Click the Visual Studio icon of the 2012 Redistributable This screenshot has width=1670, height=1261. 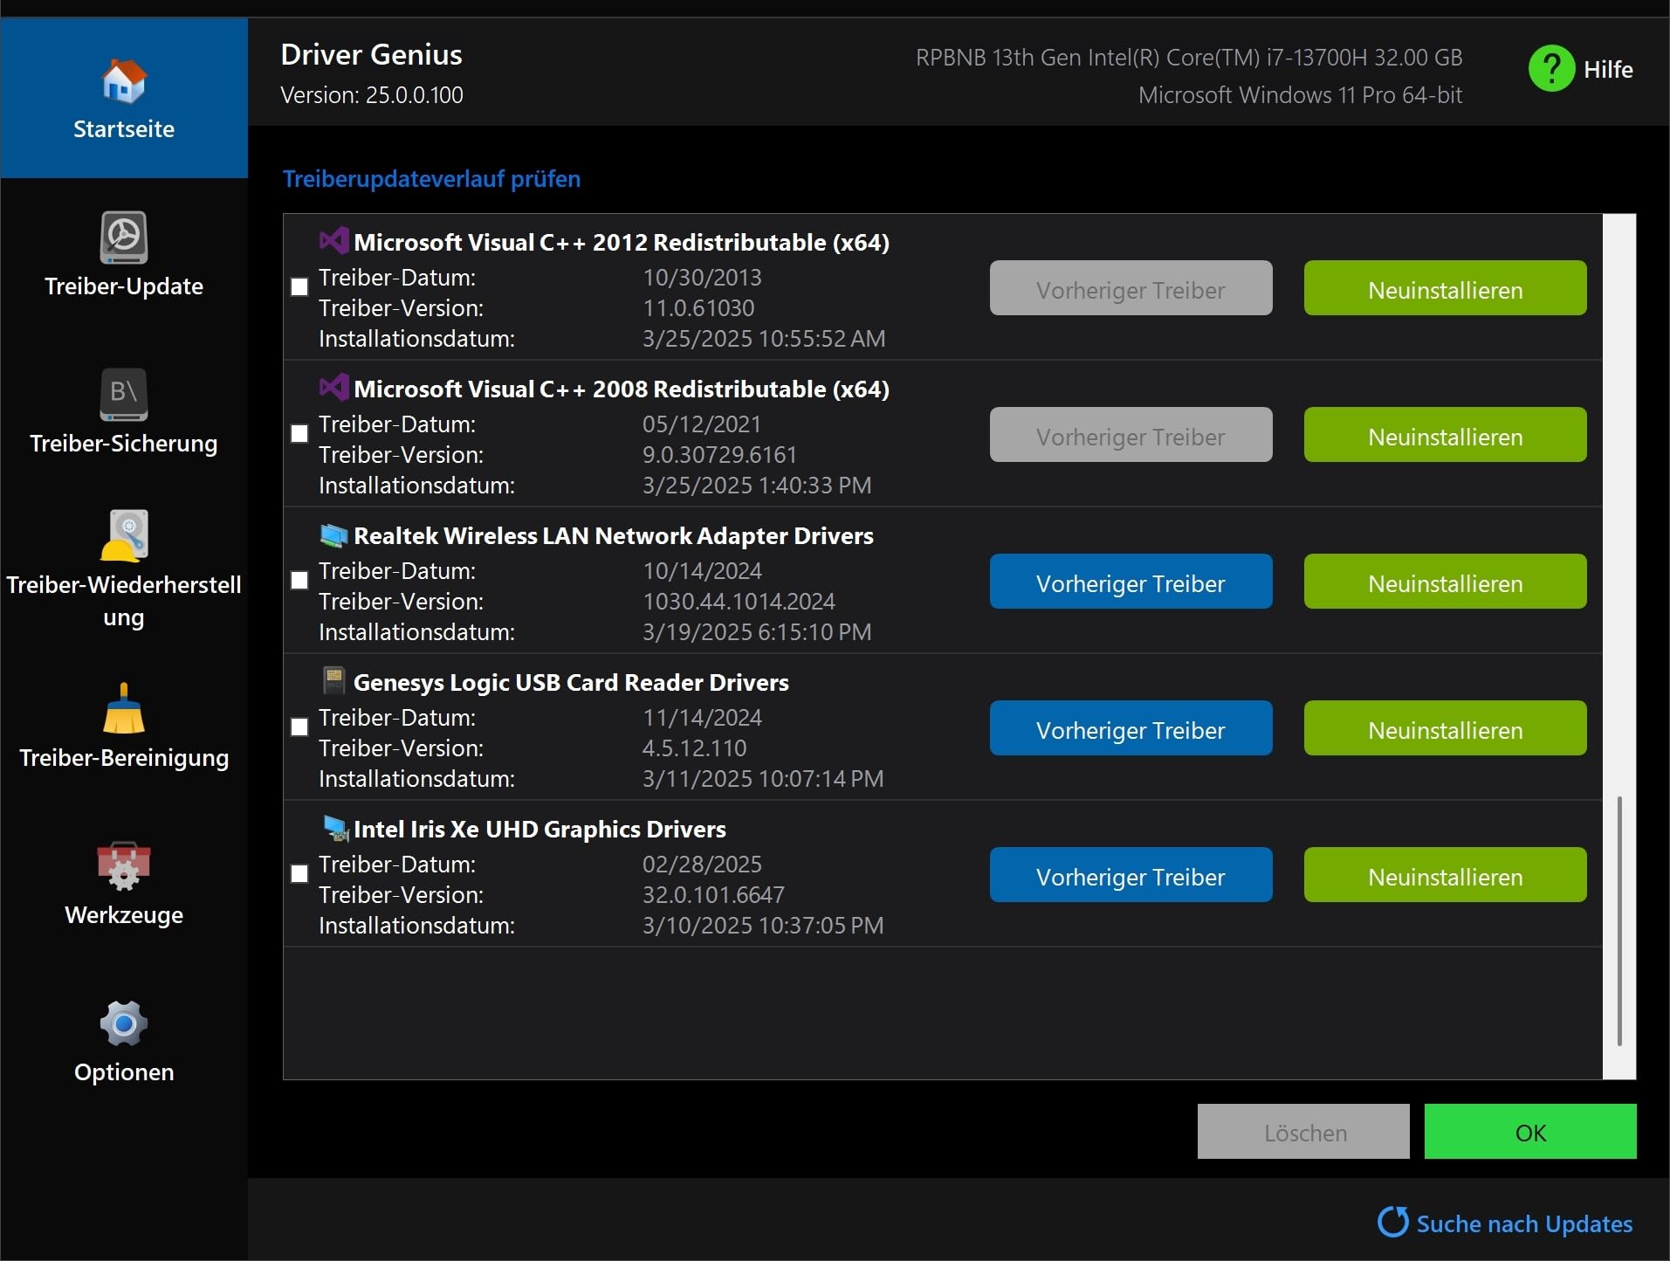tap(333, 241)
